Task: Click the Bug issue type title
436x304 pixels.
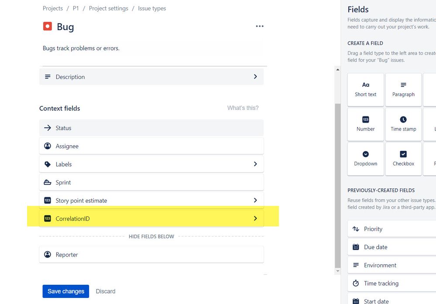Action: 65,27
